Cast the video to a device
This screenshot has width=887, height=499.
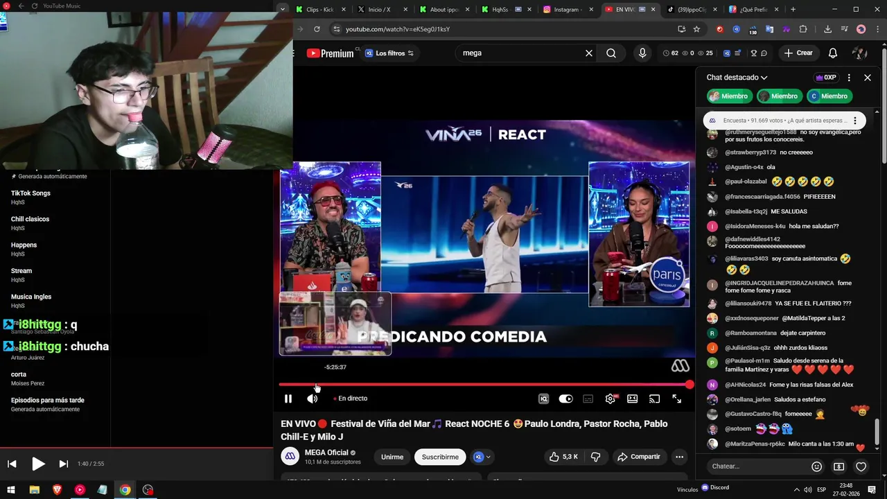[x=655, y=399]
